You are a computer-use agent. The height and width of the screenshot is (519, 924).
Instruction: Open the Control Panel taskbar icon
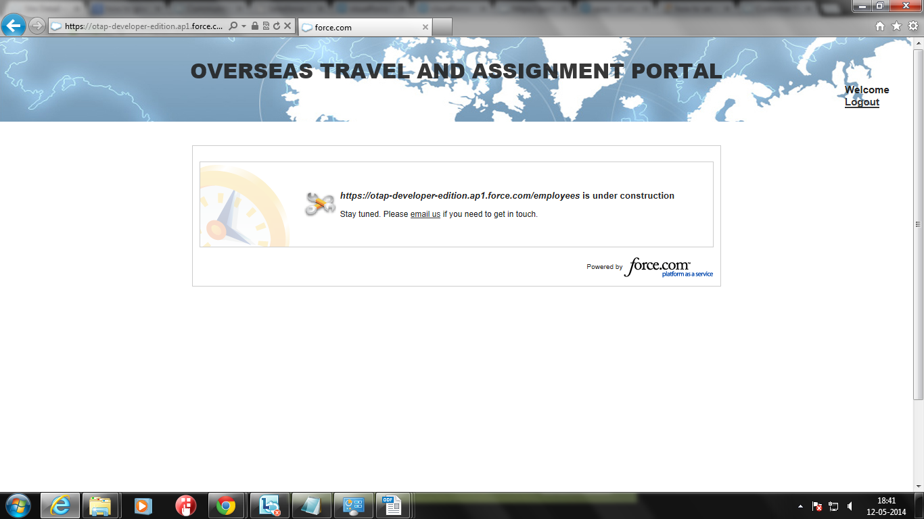point(354,505)
